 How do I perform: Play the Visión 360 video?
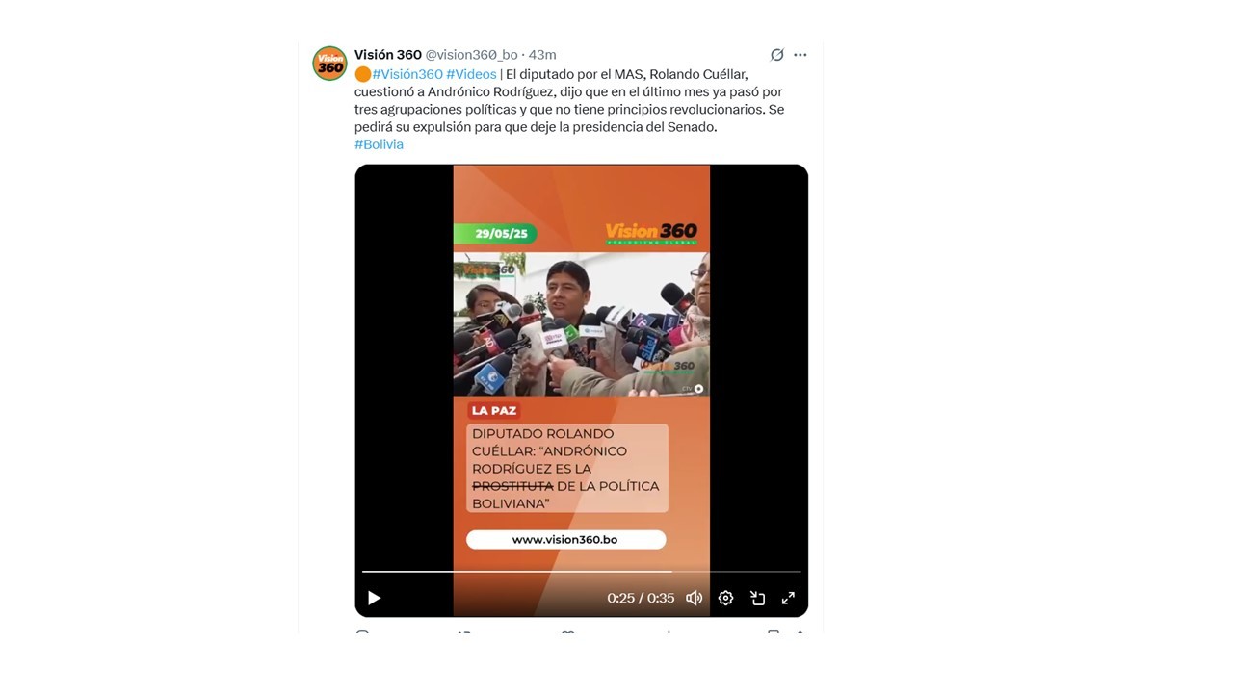(375, 598)
